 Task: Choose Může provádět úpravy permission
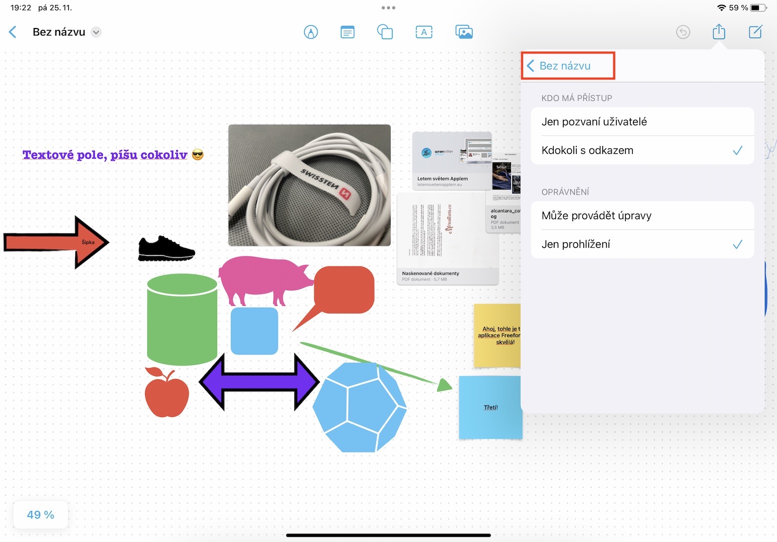pyautogui.click(x=642, y=215)
